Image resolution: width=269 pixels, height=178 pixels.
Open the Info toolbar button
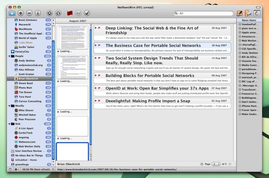[x=38, y=13]
